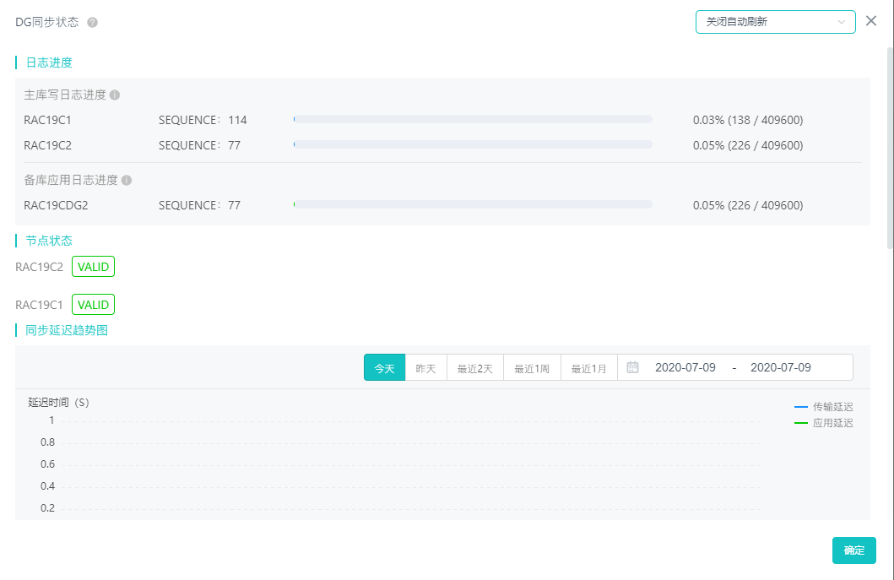Click the 确定 button
Screen dimensions: 894x580
pyautogui.click(x=854, y=550)
